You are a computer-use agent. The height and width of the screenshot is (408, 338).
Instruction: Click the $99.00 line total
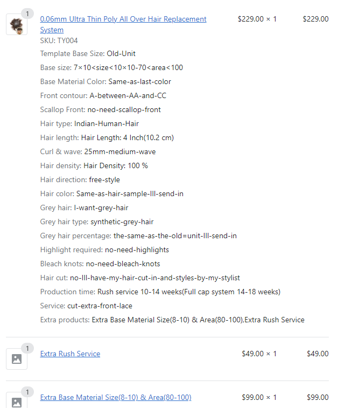click(318, 398)
